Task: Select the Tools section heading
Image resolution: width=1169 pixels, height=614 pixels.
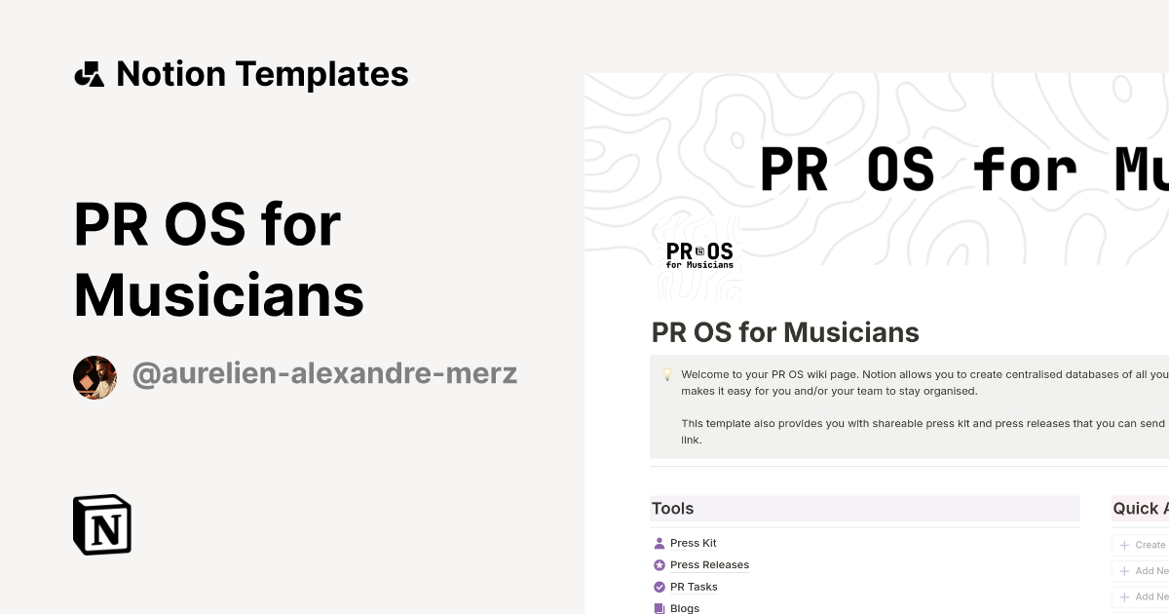Action: [672, 509]
